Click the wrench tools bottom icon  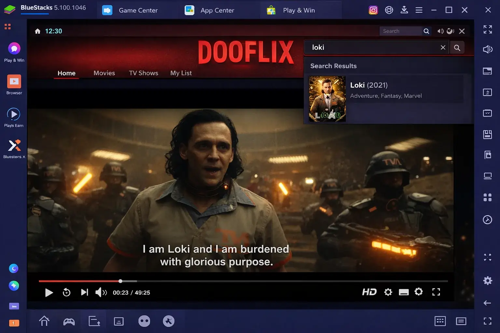169,321
